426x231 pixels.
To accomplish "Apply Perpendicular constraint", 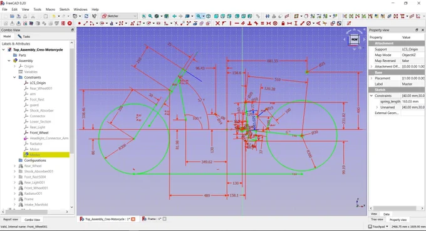I will (x=249, y=23).
